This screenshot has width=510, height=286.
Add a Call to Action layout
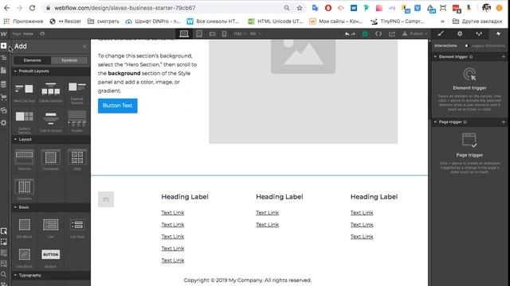(51, 122)
